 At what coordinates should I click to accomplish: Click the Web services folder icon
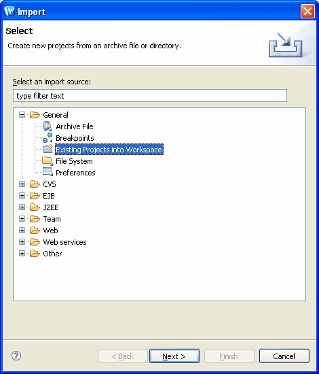point(35,242)
